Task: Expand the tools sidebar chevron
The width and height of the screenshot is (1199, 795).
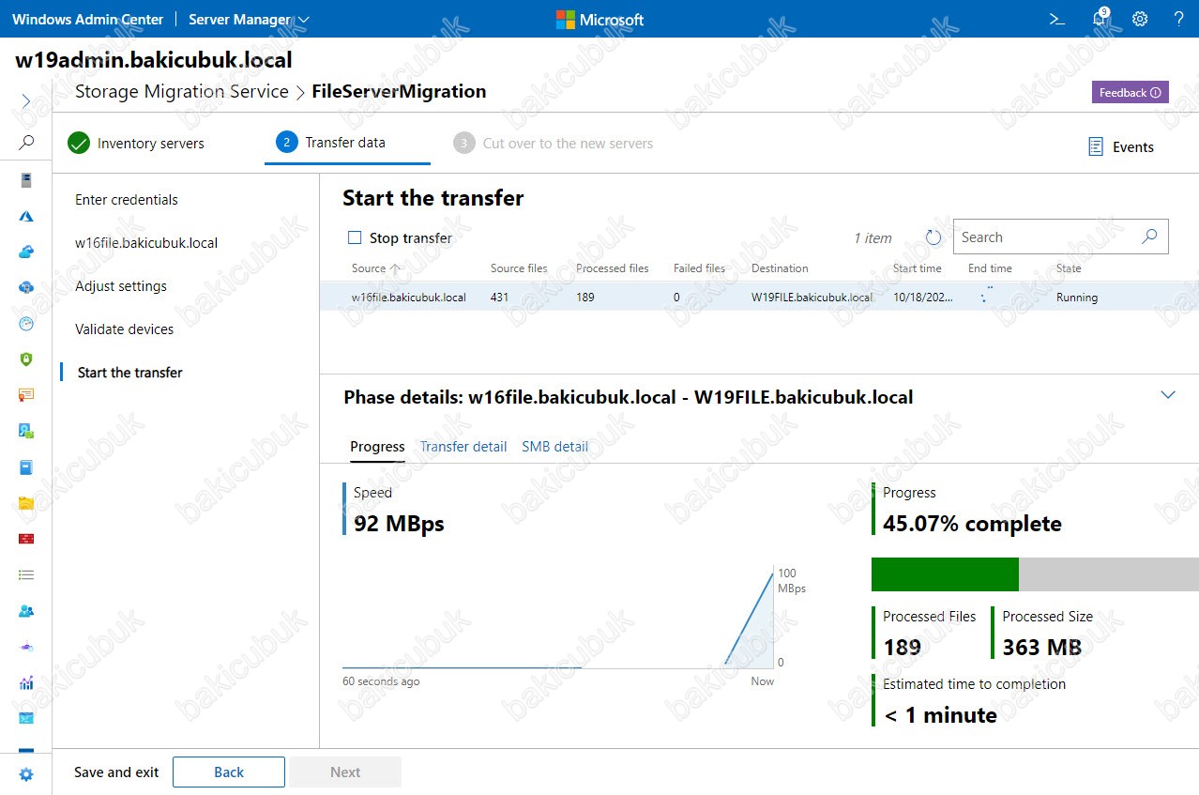Action: pos(26,100)
